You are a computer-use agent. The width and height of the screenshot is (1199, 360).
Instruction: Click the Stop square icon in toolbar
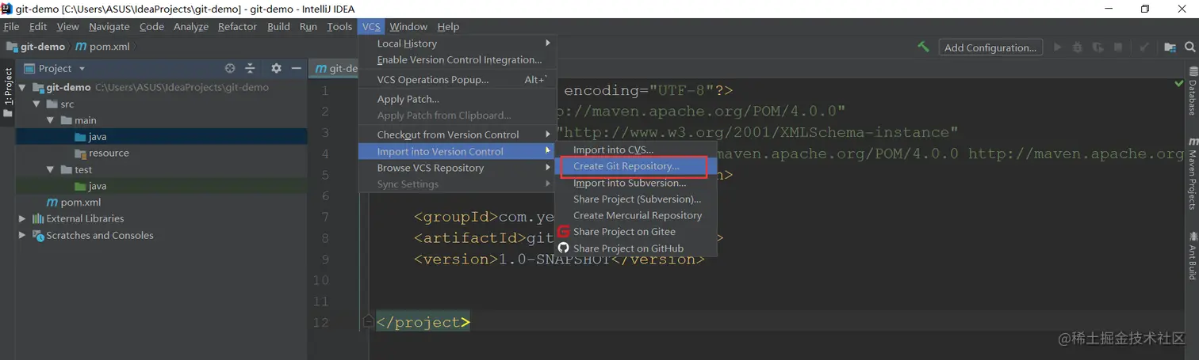coord(1120,47)
